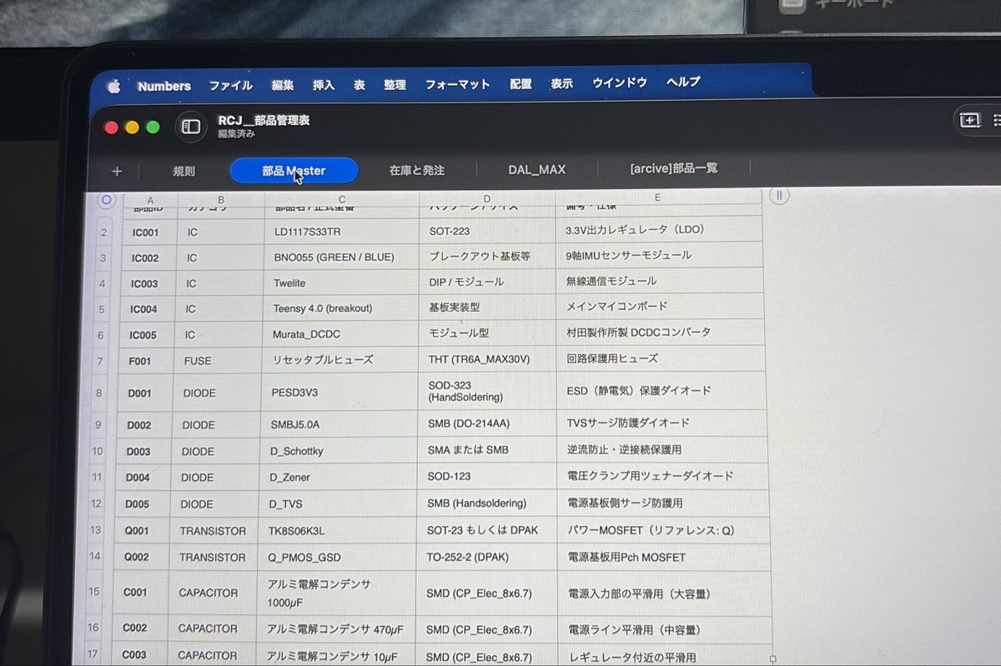1001x666 pixels.
Task: Click cell SOT-223
Action: [x=488, y=230]
